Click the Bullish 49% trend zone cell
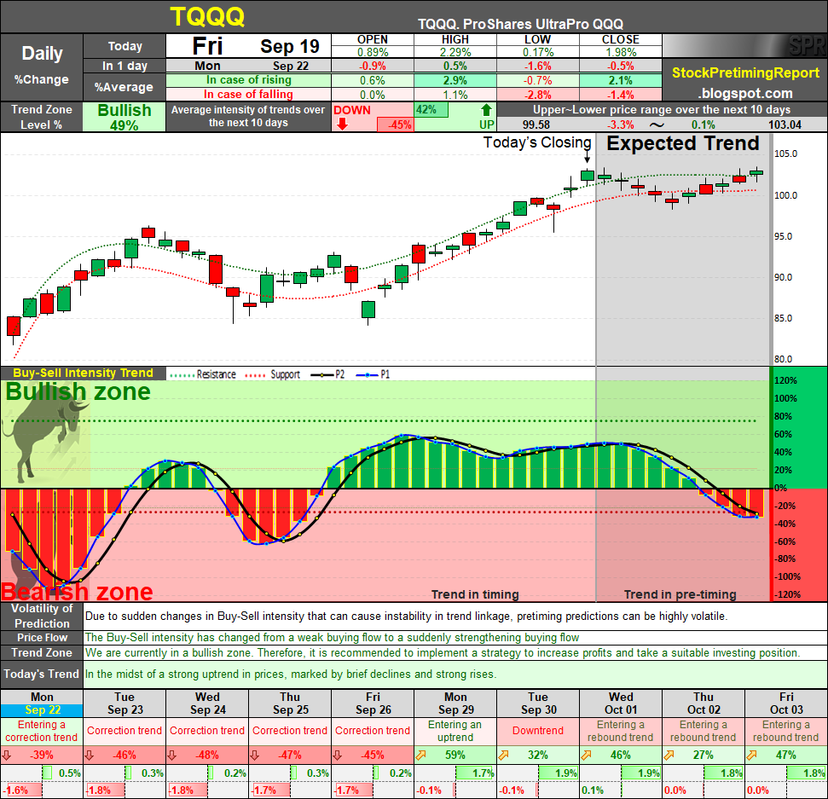Image resolution: width=828 pixels, height=799 pixels. [x=124, y=117]
